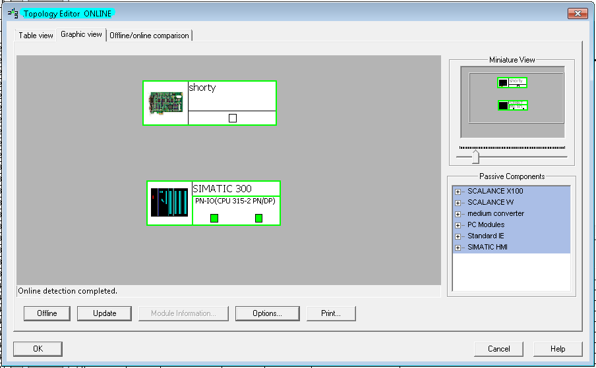The width and height of the screenshot is (596, 368).
Task: Switch to the Table view tab
Action: tap(36, 36)
